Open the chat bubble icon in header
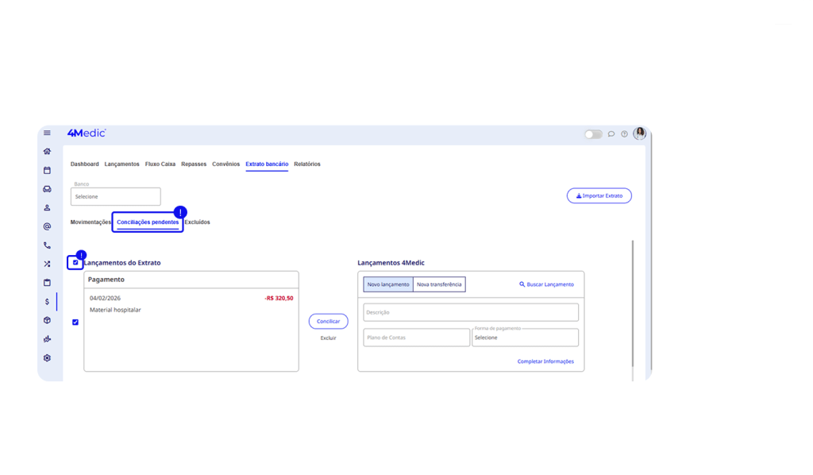This screenshot has width=813, height=475. [x=611, y=134]
